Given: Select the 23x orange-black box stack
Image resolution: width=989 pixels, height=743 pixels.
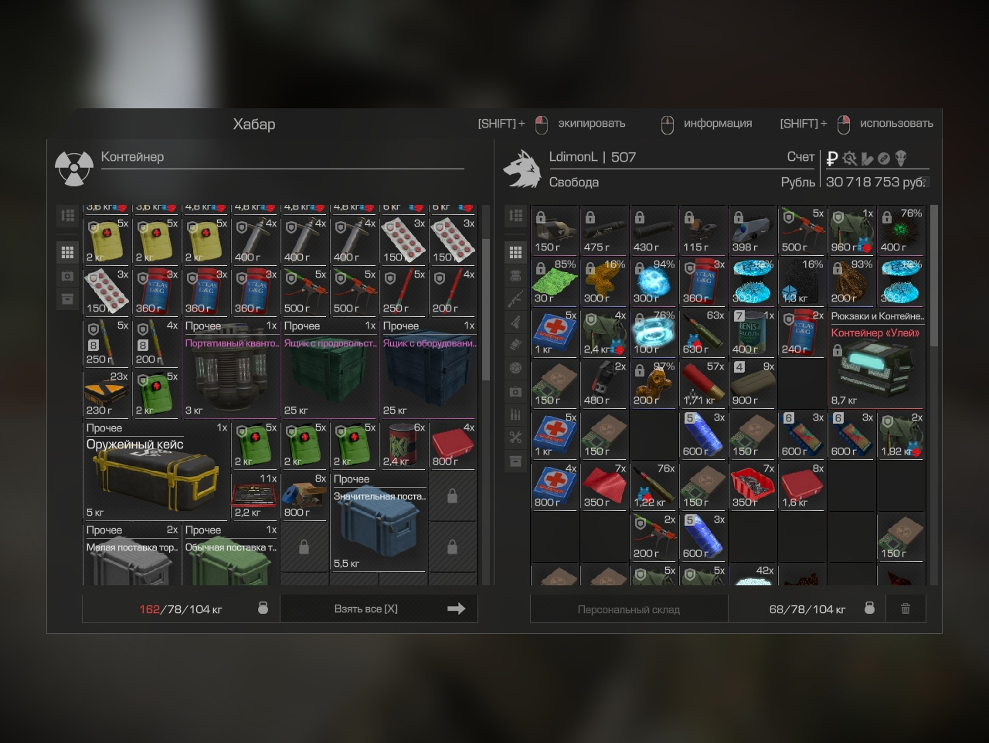Looking at the screenshot, I should pos(107,394).
